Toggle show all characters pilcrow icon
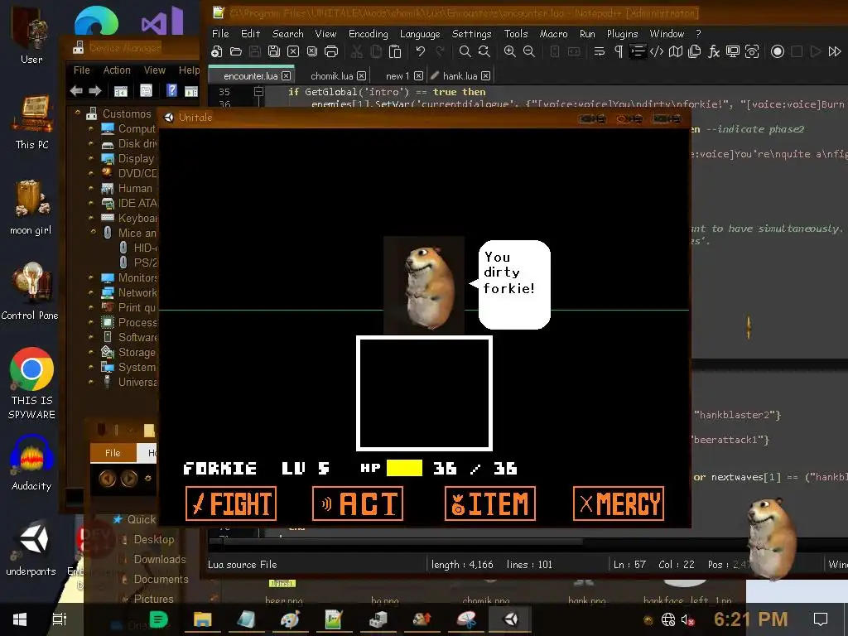 click(x=618, y=51)
